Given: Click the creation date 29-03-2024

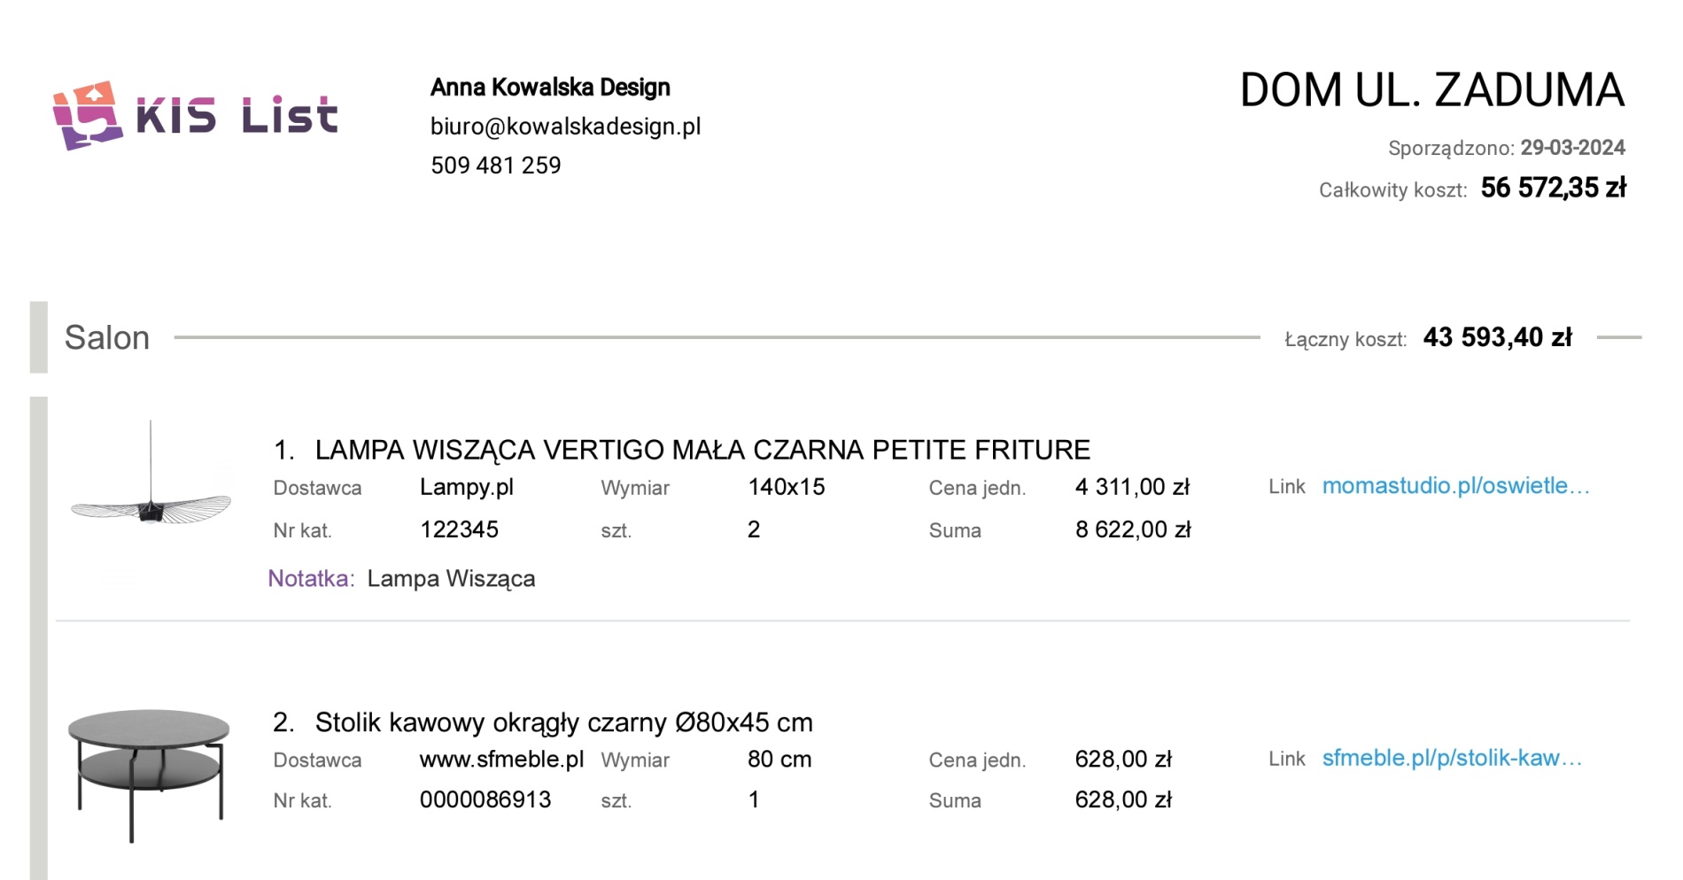Looking at the screenshot, I should (1572, 148).
